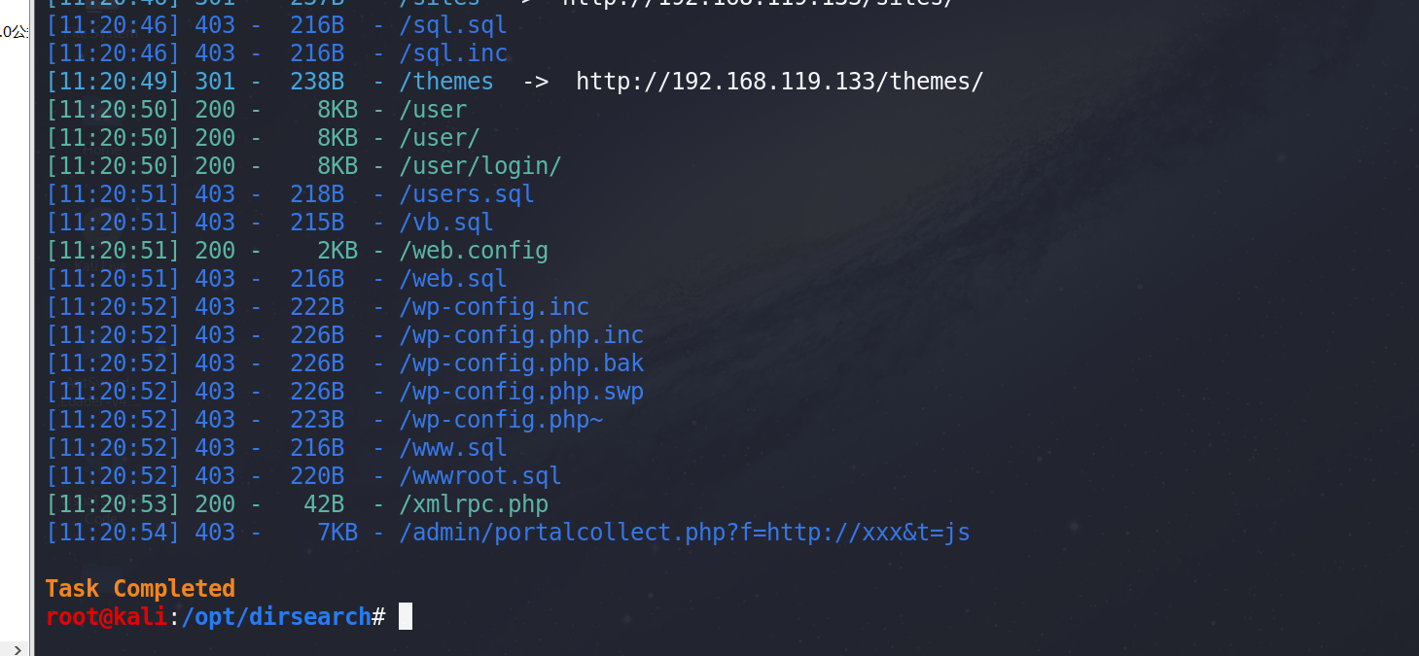The image size is (1419, 656).
Task: Click the http://192.168.119.133/themes/ redirect URL
Action: 779,82
